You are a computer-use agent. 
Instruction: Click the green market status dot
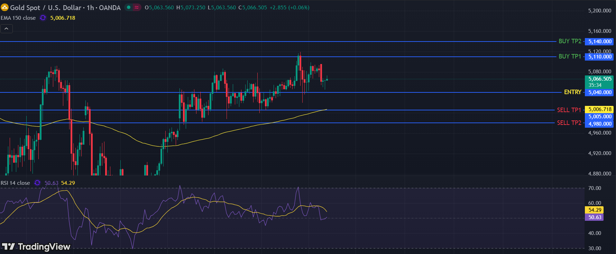(x=129, y=7)
